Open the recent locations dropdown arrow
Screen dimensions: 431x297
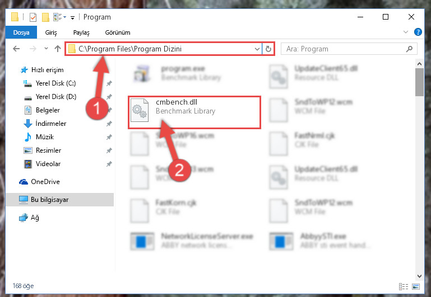pos(46,49)
